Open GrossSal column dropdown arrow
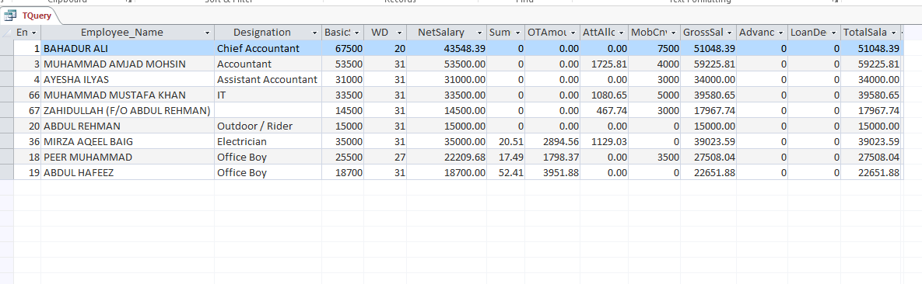The height and width of the screenshot is (284, 922). [x=729, y=33]
